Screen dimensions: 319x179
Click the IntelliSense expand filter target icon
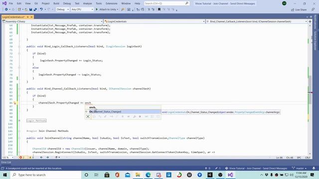point(88,116)
